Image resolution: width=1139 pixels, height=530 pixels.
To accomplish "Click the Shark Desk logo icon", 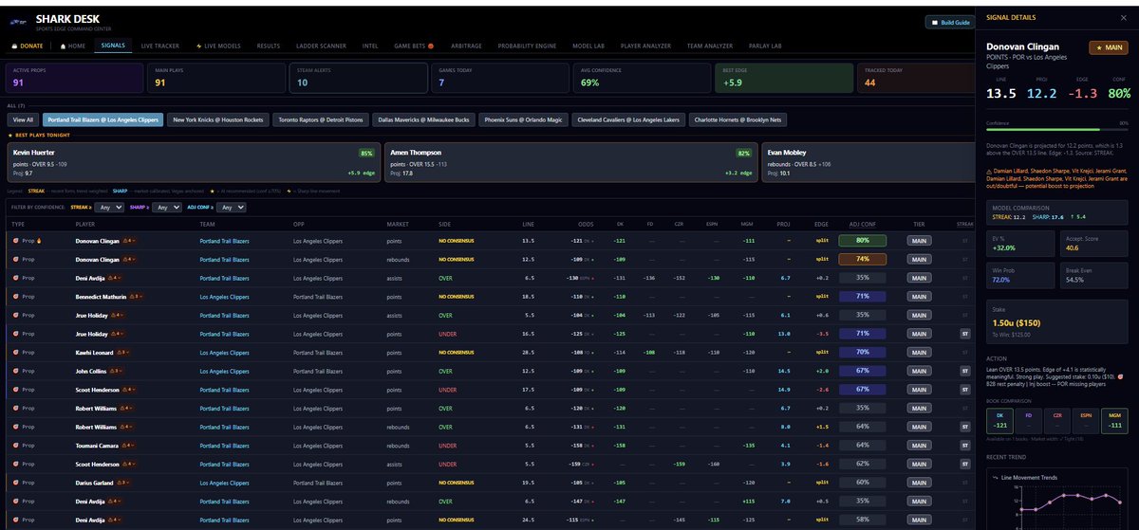I will 19,20.
